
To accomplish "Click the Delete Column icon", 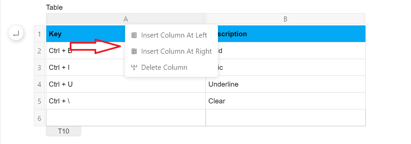I will 134,67.
